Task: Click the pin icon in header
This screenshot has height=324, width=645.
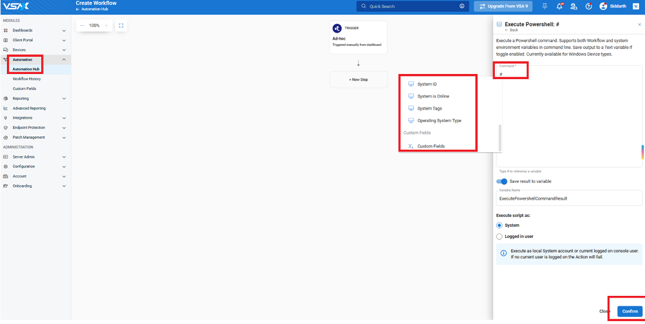Action: pyautogui.click(x=544, y=6)
